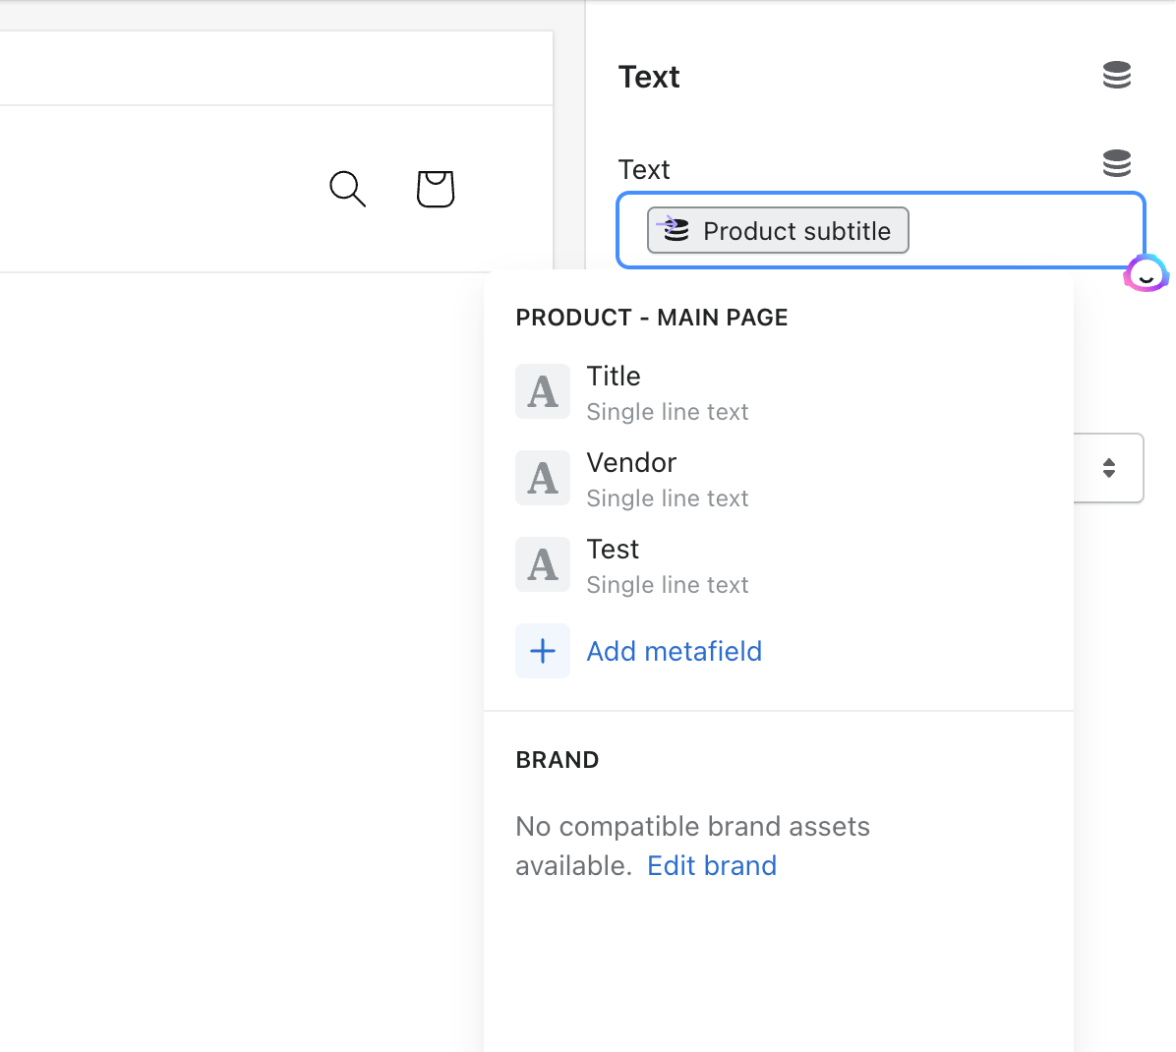This screenshot has height=1052, width=1176.
Task: Select the PRODUCT - MAIN PAGE section header
Action: click(x=651, y=317)
